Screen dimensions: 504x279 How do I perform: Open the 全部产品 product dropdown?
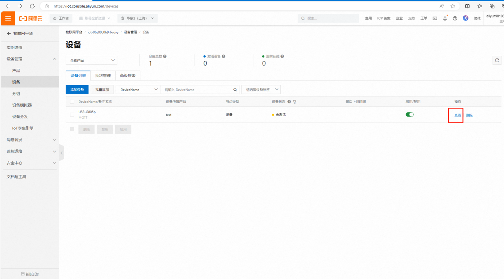(91, 60)
